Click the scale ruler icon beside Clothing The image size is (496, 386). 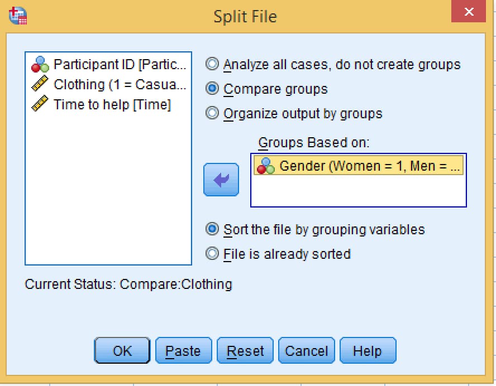coord(40,84)
